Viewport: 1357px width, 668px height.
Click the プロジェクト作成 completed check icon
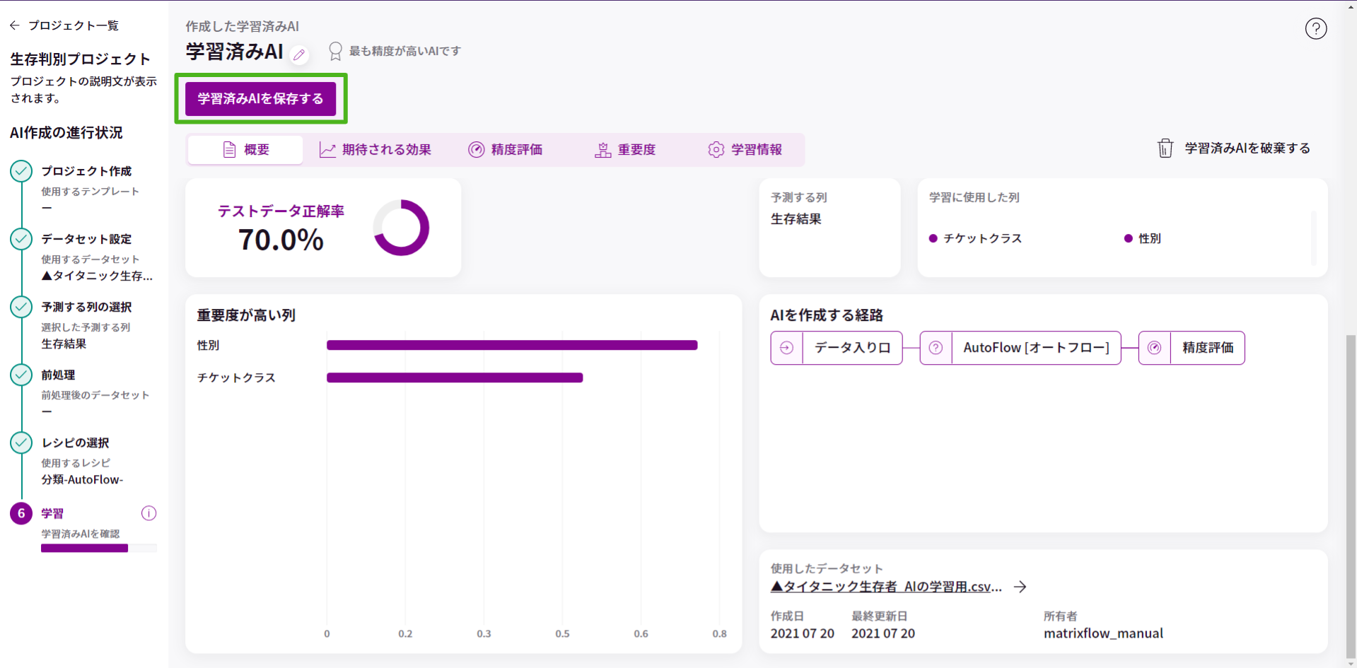[21, 171]
